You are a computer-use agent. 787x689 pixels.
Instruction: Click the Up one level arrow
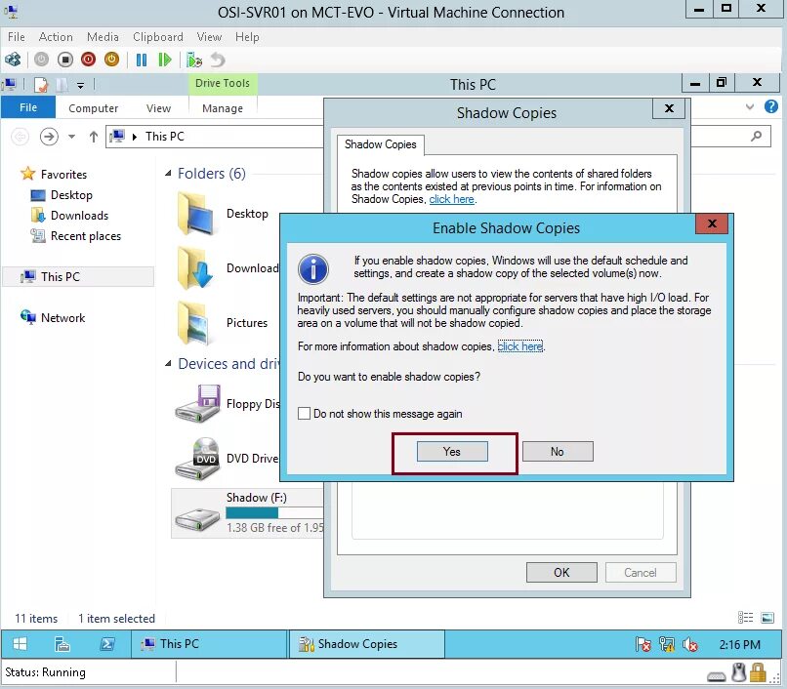pyautogui.click(x=94, y=137)
